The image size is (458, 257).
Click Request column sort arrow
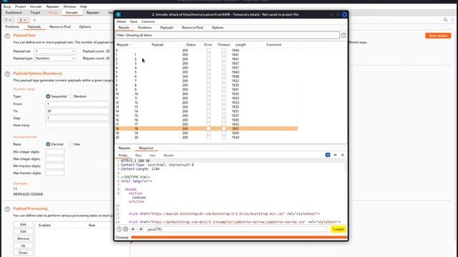coord(131,44)
